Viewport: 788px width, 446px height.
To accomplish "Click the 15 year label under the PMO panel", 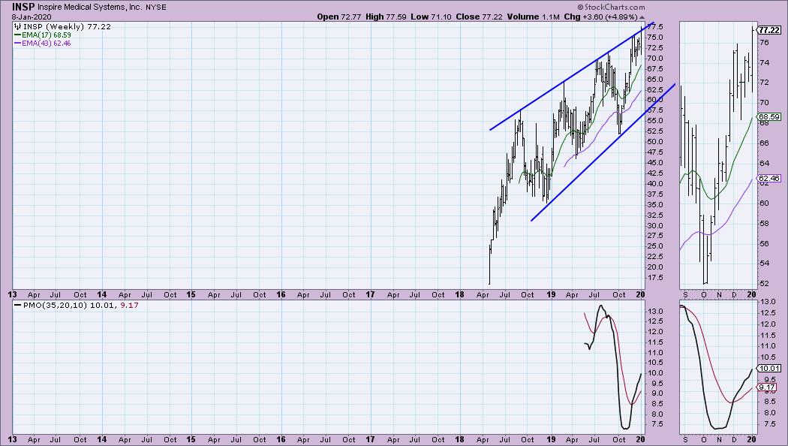I will [x=191, y=439].
